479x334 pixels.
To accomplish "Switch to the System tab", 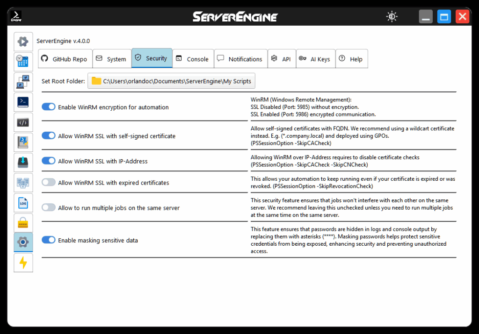I will click(x=111, y=59).
